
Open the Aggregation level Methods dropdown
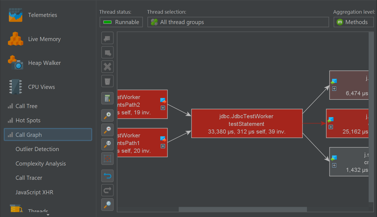coord(353,22)
